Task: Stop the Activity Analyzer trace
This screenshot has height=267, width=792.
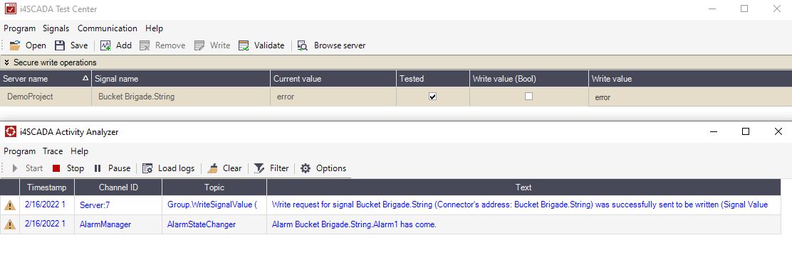Action: 68,168
